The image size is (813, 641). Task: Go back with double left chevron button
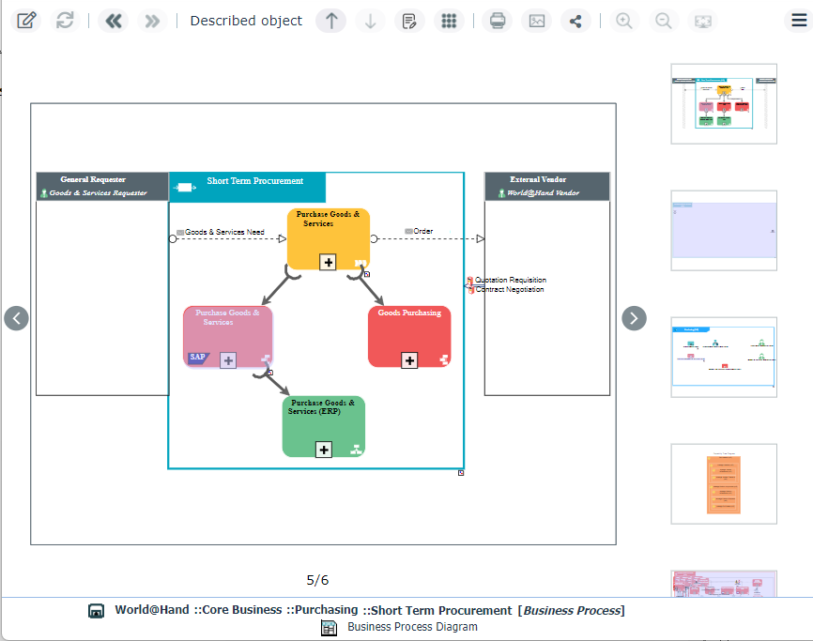[x=114, y=21]
